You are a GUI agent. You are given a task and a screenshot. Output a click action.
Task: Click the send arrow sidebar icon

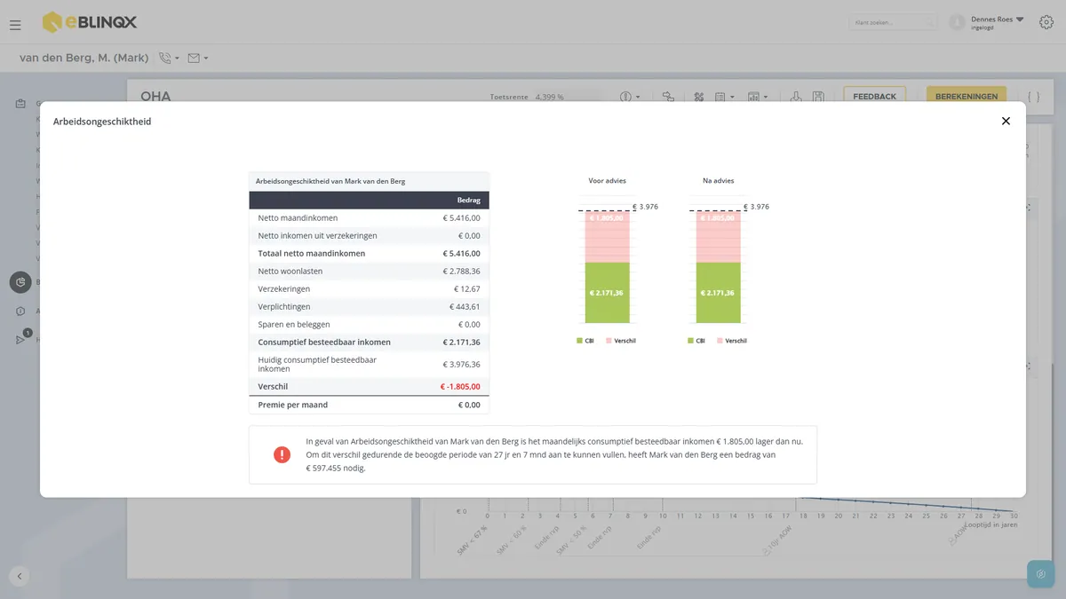[20, 339]
